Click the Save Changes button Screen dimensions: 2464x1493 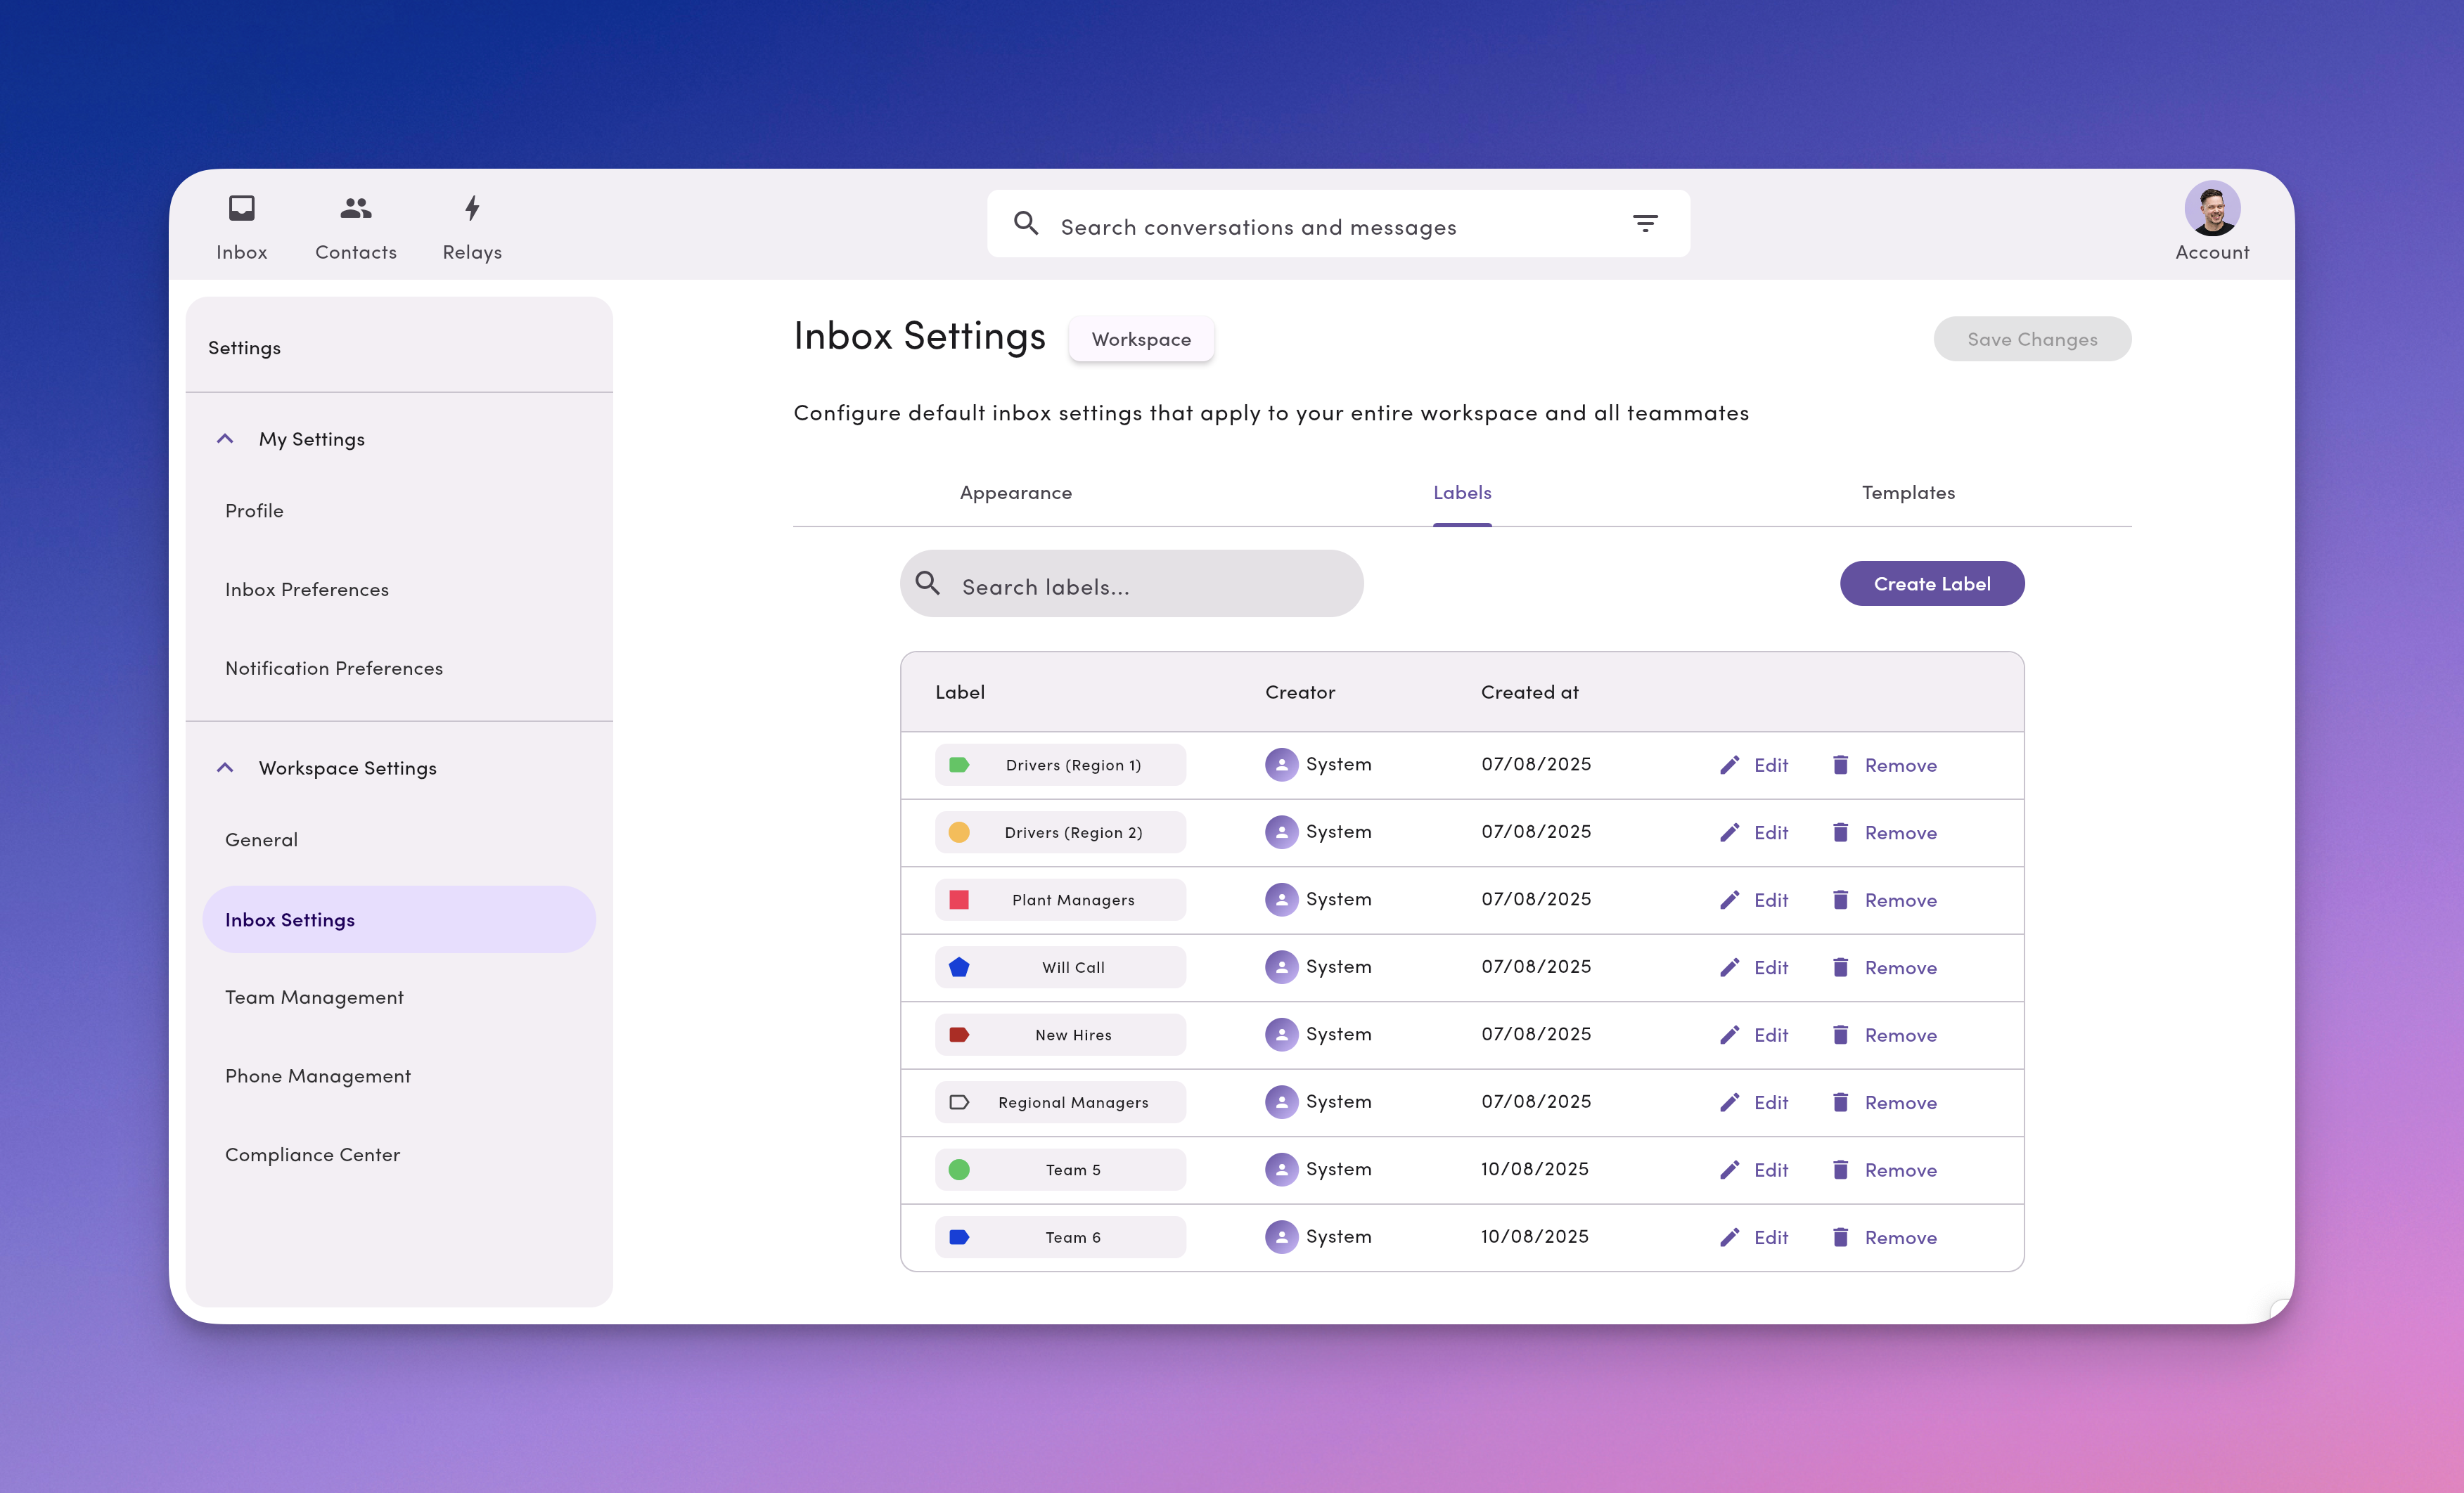click(2031, 340)
